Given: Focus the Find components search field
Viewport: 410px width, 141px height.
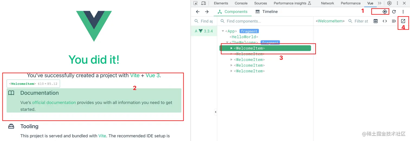Looking at the screenshot, I should [265, 21].
